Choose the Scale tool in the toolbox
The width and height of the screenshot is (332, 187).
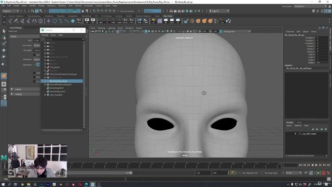pos(4,63)
